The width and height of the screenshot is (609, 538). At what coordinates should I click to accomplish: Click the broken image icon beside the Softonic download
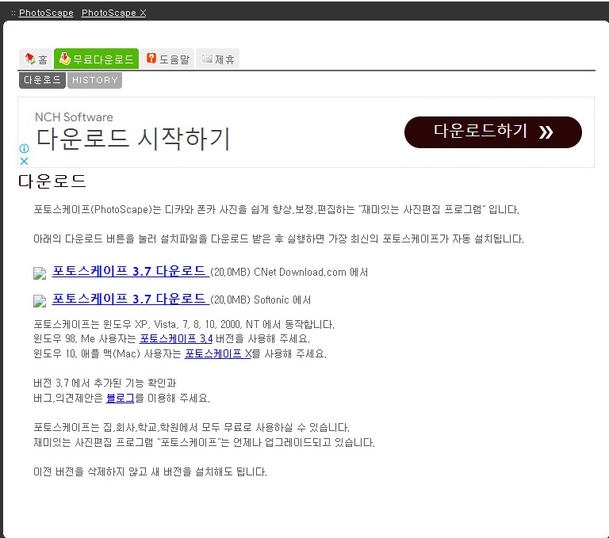pyautogui.click(x=40, y=301)
